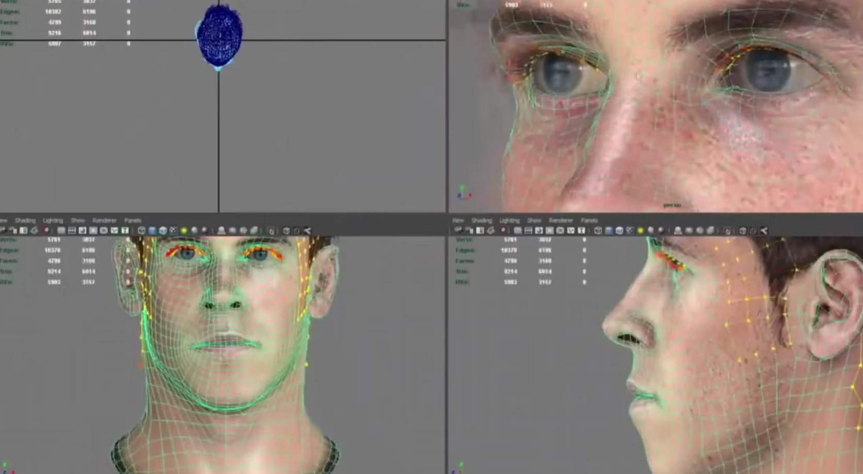Toggle yellow use-all-lights icon in front-view toolbar

pos(184,231)
